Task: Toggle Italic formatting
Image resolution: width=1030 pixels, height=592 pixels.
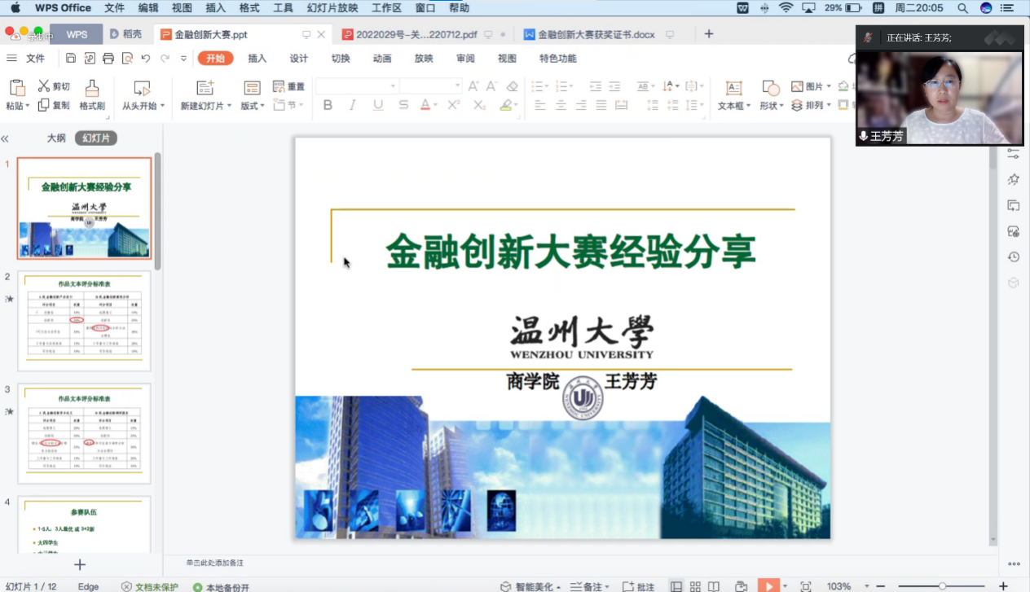Action: pos(353,105)
